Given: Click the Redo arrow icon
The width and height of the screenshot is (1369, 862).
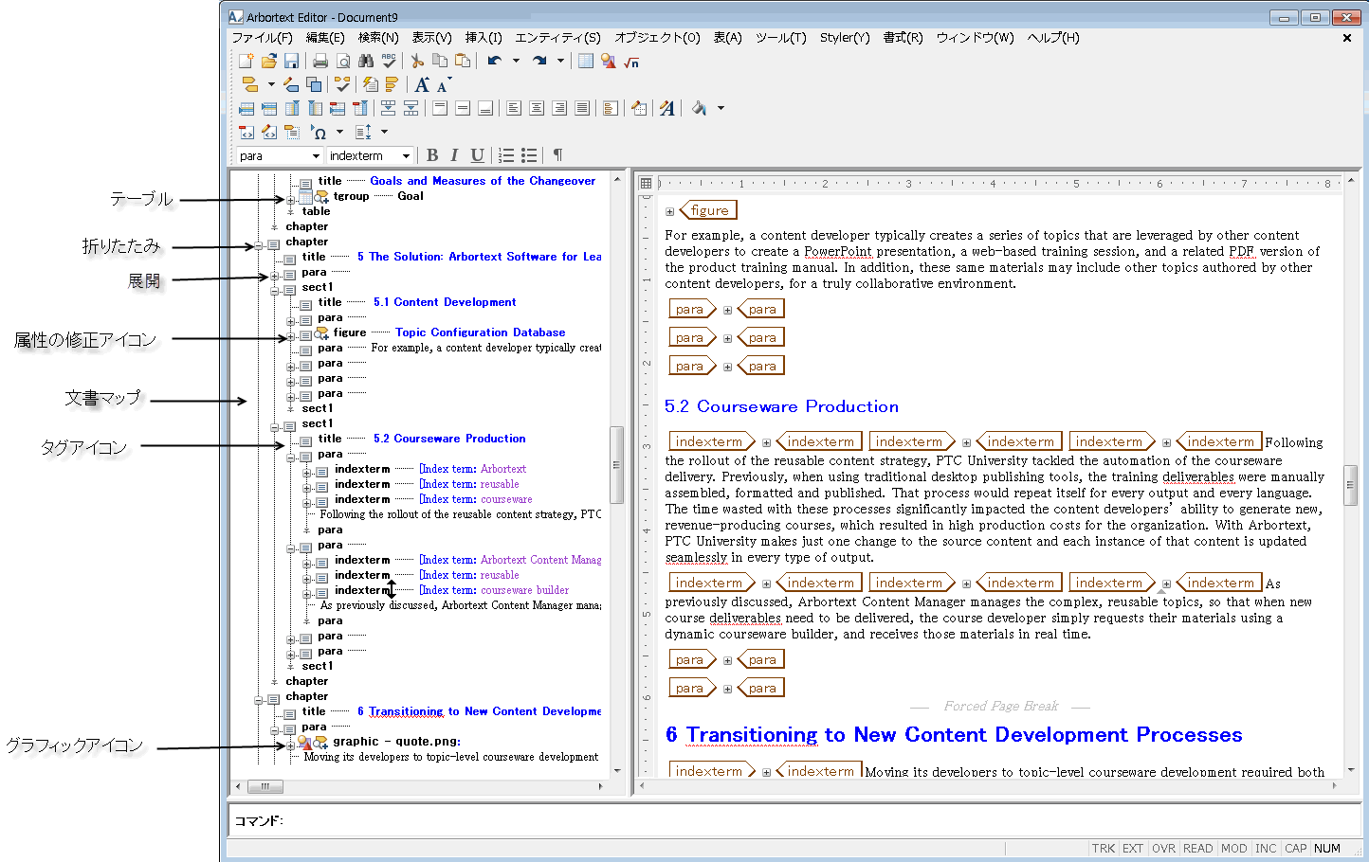Looking at the screenshot, I should [x=539, y=61].
